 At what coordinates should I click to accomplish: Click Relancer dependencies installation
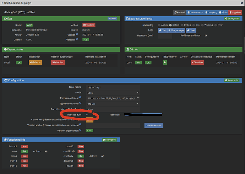[35, 62]
